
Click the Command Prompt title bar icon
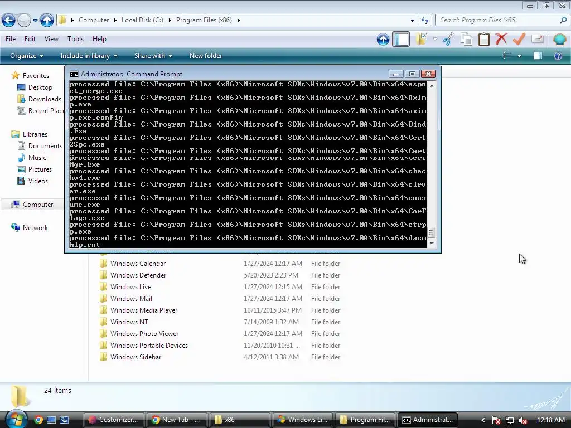point(74,74)
